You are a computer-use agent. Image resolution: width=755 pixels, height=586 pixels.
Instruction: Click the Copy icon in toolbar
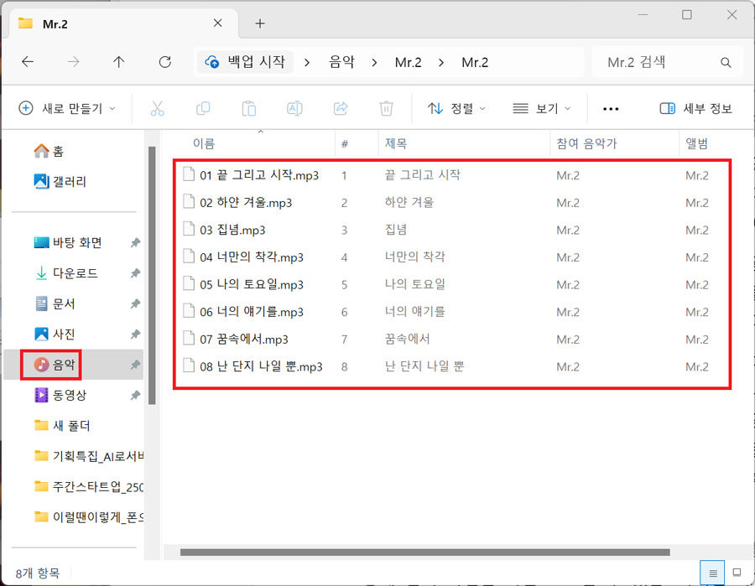point(203,108)
